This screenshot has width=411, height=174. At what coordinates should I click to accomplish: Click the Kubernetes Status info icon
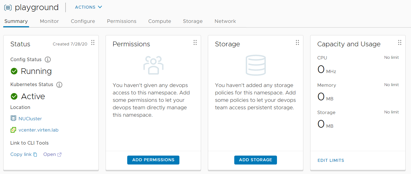point(59,85)
